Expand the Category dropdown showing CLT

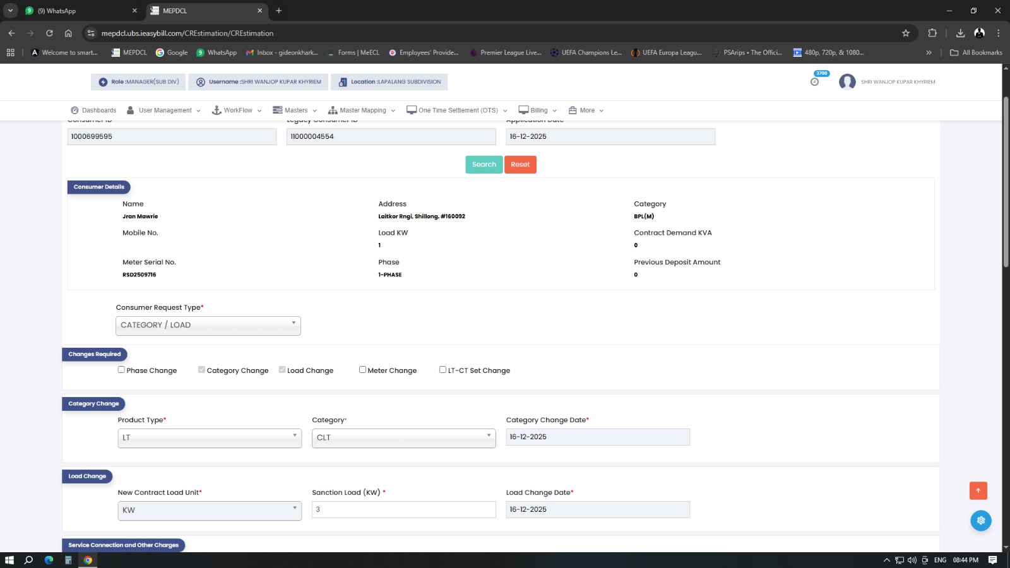pyautogui.click(x=403, y=438)
